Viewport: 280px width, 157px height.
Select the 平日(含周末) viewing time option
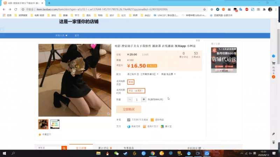tap(136, 91)
